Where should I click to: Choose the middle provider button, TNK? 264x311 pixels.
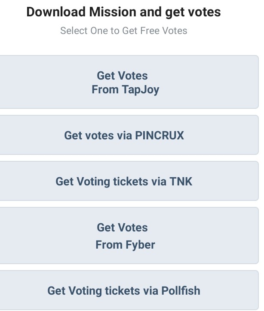click(128, 181)
